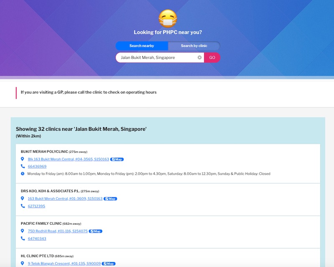Image resolution: width=334 pixels, height=267 pixels.
Task: Switch to Search nearby tab
Action: 142,46
